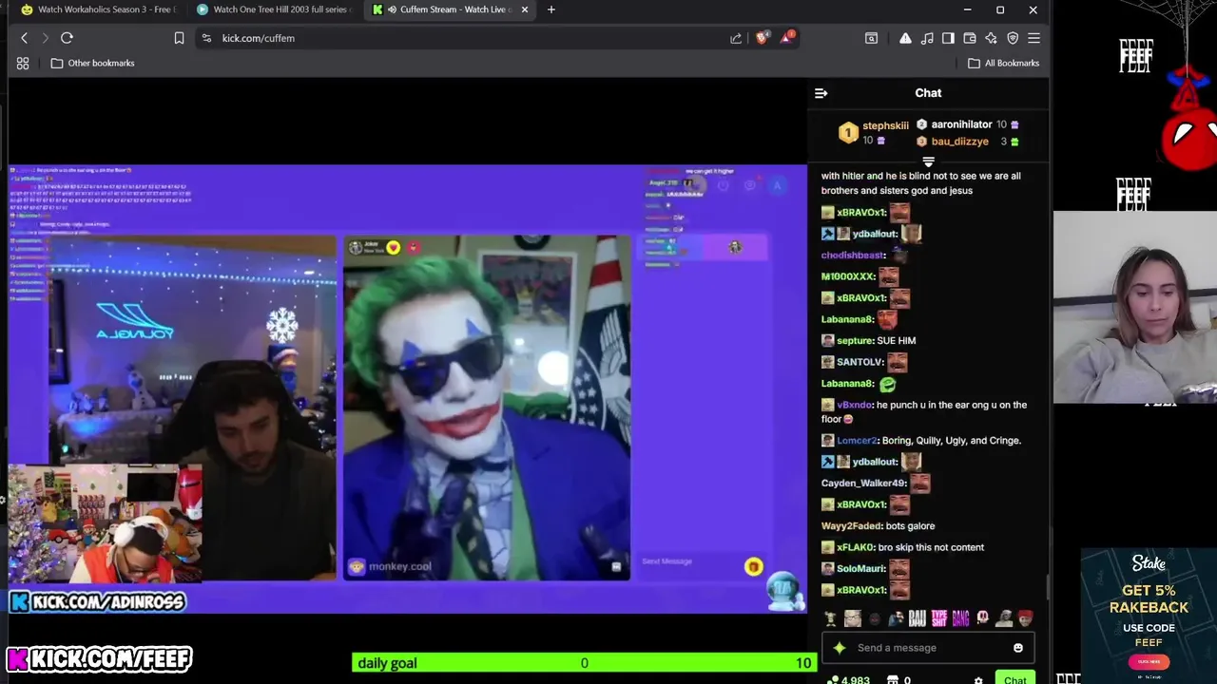1217x684 pixels.
Task: Close the Cuffem Stream tab
Action: pyautogui.click(x=524, y=9)
